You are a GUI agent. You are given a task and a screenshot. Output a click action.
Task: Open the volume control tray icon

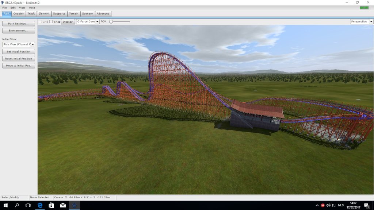coord(328,205)
